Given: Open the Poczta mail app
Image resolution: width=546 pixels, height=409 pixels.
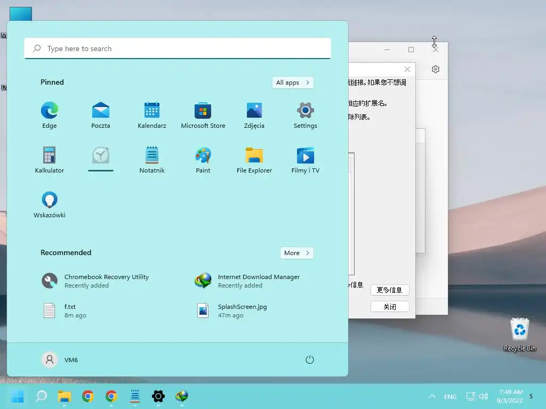Looking at the screenshot, I should (x=101, y=116).
